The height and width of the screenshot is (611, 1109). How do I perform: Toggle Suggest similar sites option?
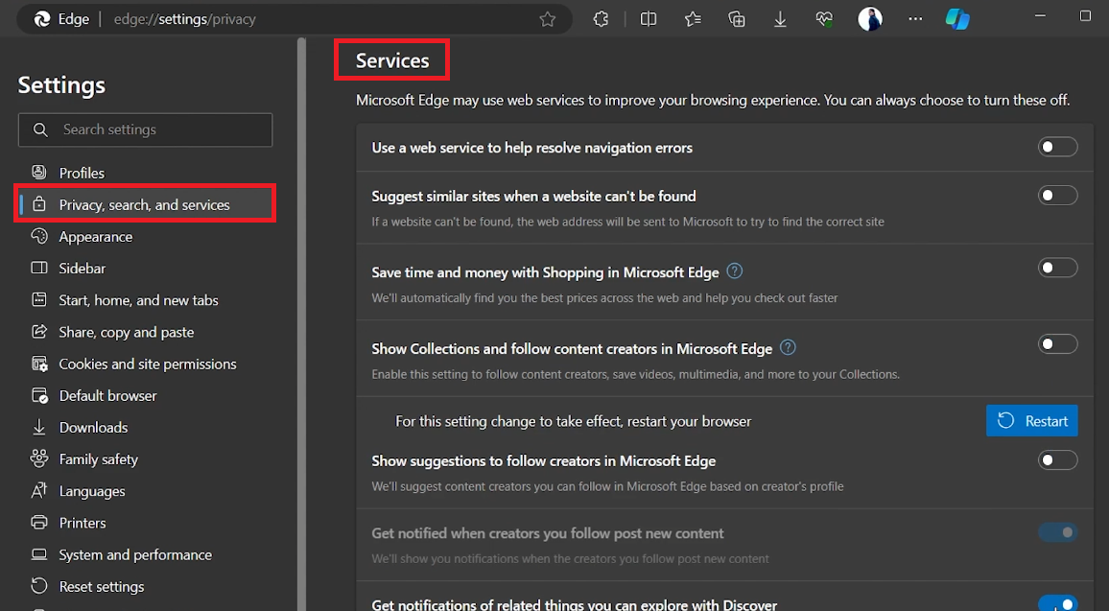click(x=1057, y=196)
